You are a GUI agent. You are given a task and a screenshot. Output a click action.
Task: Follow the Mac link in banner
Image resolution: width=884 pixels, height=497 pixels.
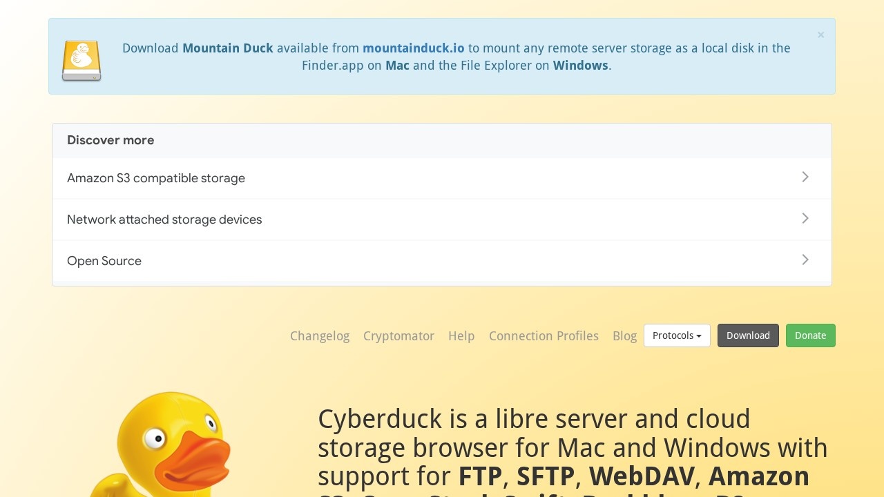397,66
